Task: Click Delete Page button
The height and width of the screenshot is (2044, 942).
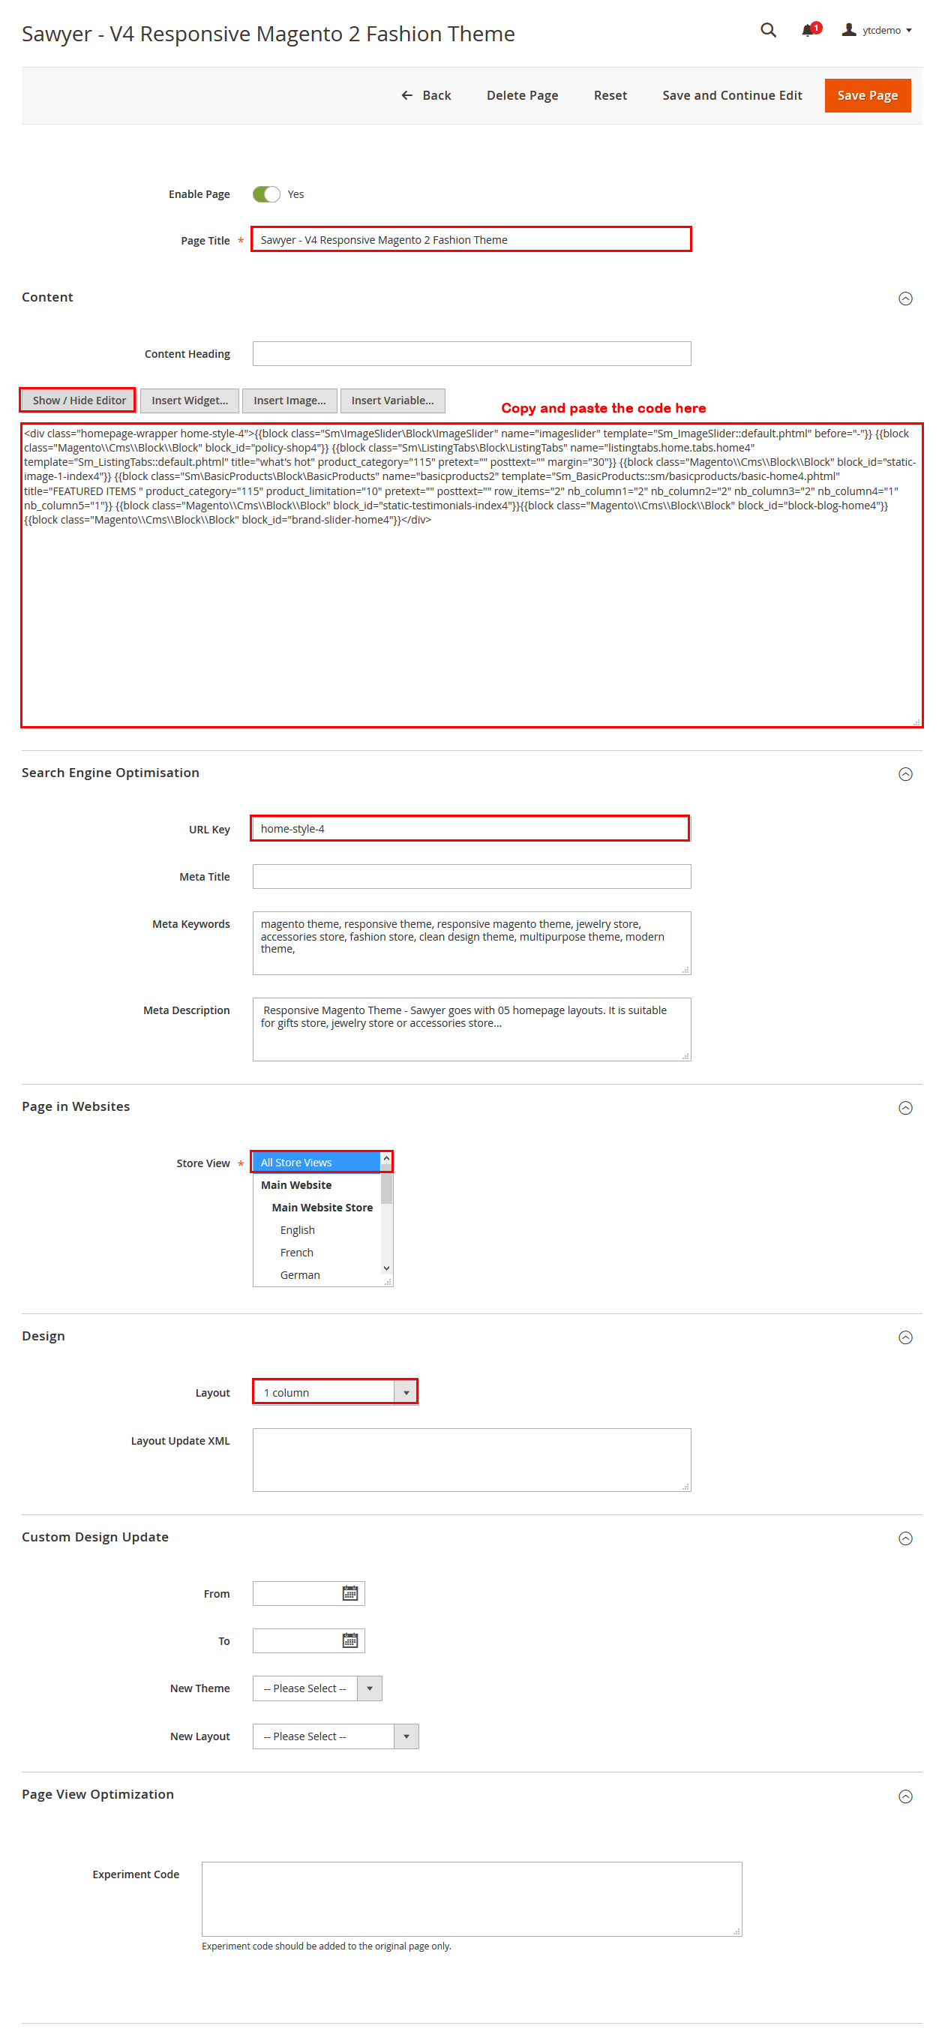Action: click(521, 95)
